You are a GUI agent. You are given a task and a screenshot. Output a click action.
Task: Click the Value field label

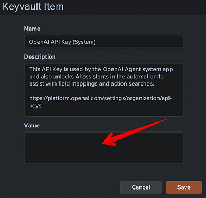32,125
